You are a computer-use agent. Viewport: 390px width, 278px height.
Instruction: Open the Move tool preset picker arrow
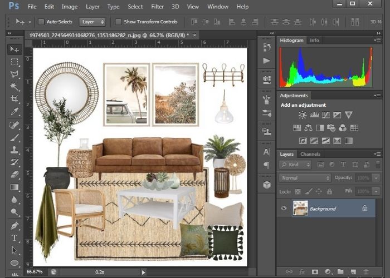tap(30, 22)
